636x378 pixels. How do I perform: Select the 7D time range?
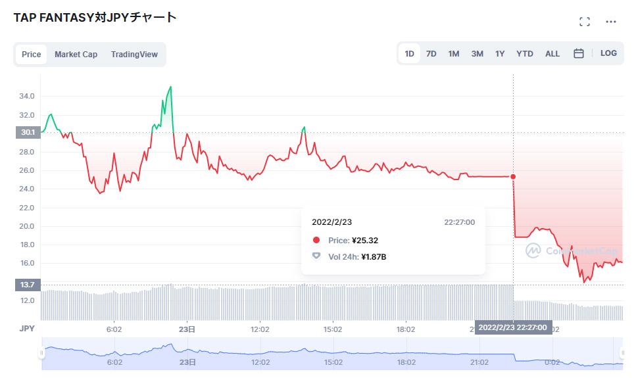(x=431, y=53)
